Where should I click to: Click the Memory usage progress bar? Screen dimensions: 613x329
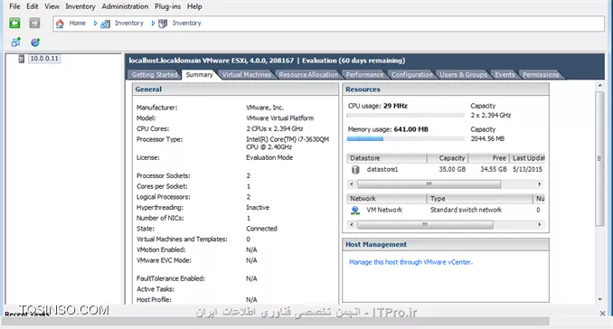coord(405,139)
